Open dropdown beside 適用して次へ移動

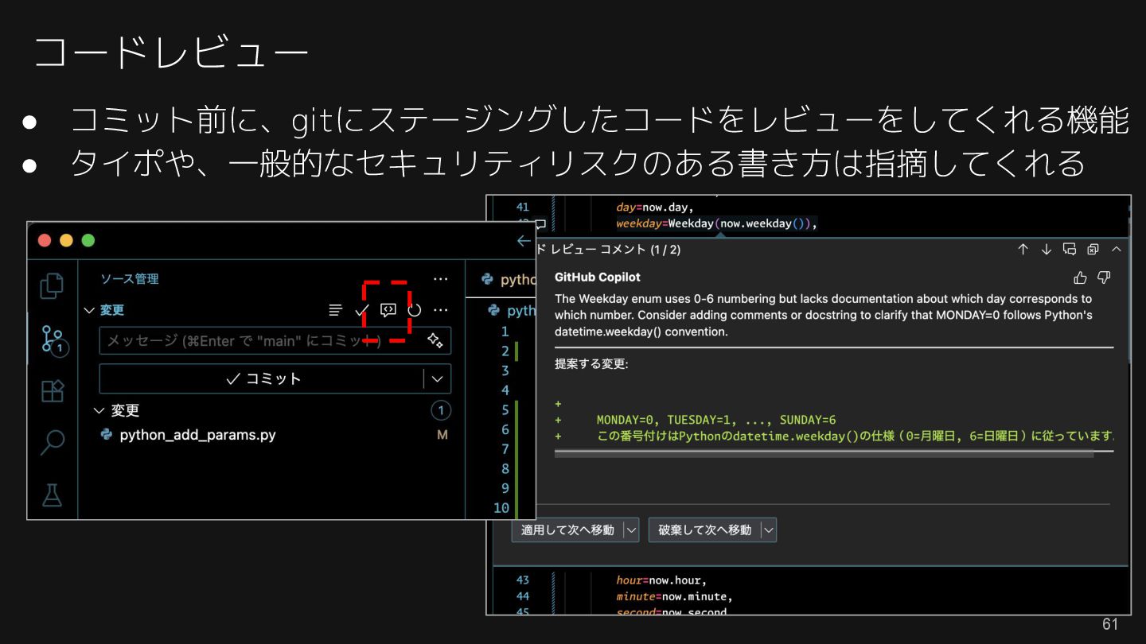[x=630, y=530]
